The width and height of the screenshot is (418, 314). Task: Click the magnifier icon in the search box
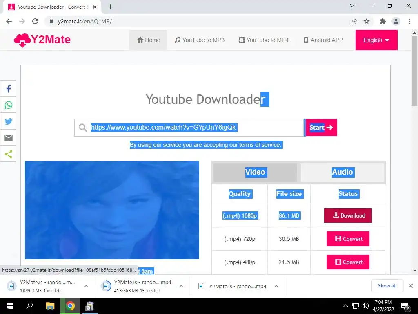(x=82, y=128)
